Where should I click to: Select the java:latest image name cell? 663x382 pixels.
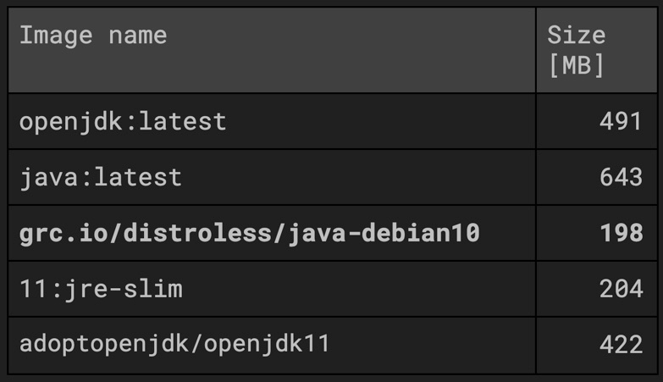(x=101, y=177)
